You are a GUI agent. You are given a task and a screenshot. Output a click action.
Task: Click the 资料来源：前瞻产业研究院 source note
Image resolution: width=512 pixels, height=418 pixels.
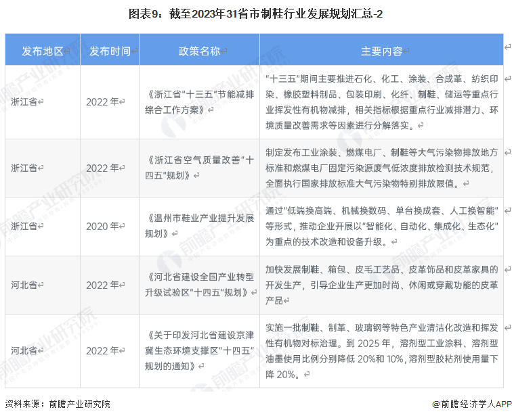click(x=58, y=404)
